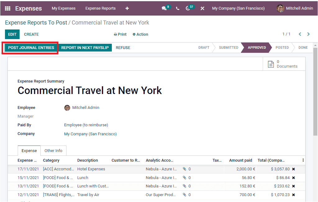Click the plus icon in the top menu bar
This screenshot has width=318, height=202.
tap(127, 8)
